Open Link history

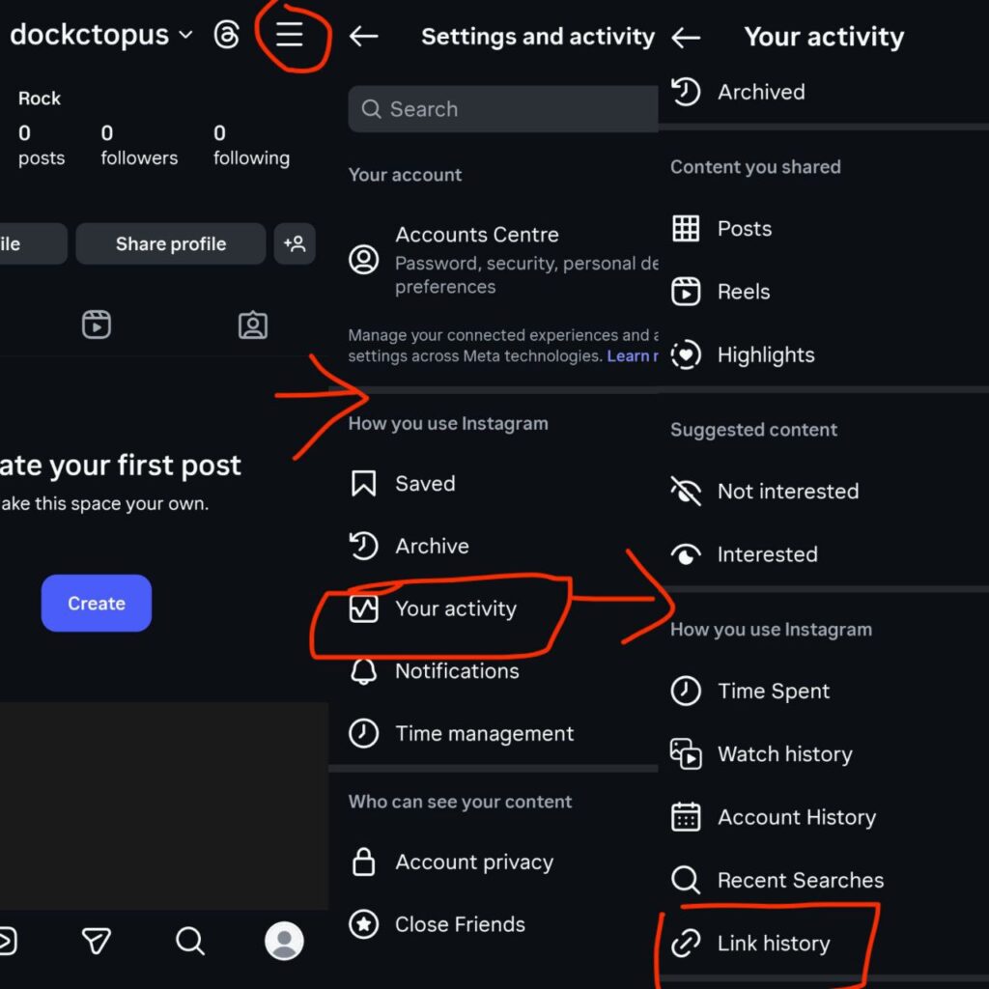pyautogui.click(x=772, y=944)
